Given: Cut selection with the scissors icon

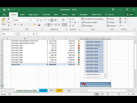Looking at the screenshot, I should 8,19.
